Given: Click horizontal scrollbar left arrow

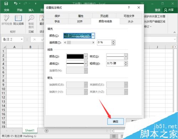Looking at the screenshot, I should pyautogui.click(x=112, y=131).
